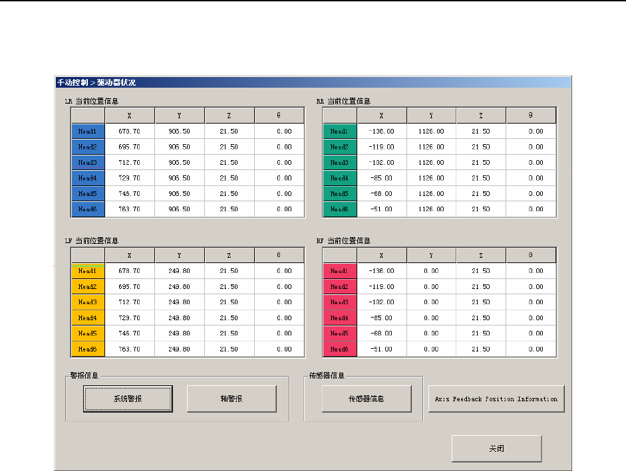Select Head2 in the RR table
Viewport: 626px width, 471px height.
[x=340, y=147]
